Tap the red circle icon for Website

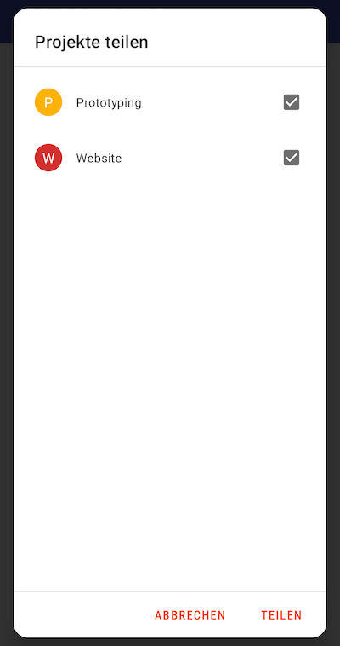click(x=48, y=158)
